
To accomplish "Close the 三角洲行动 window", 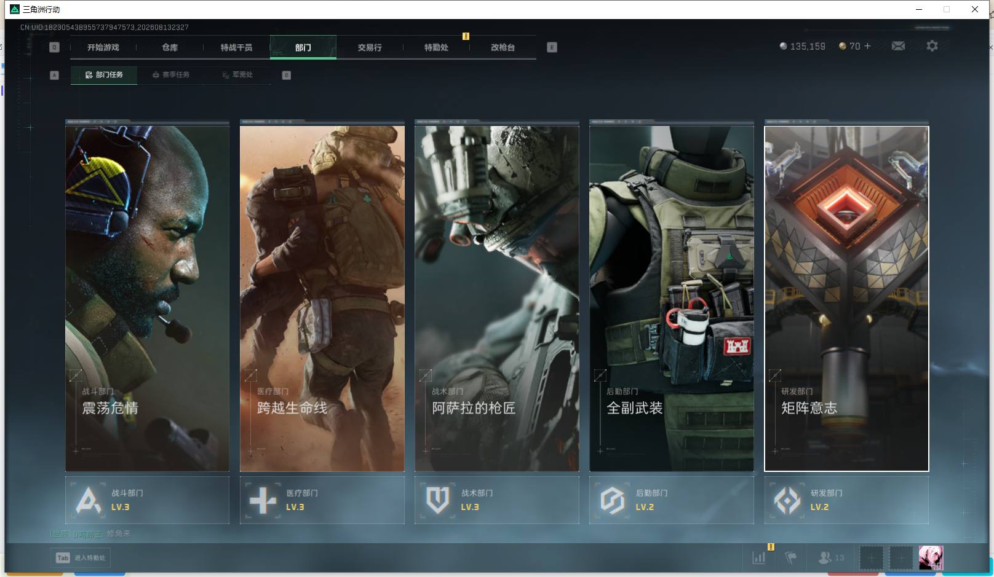I will (x=975, y=9).
